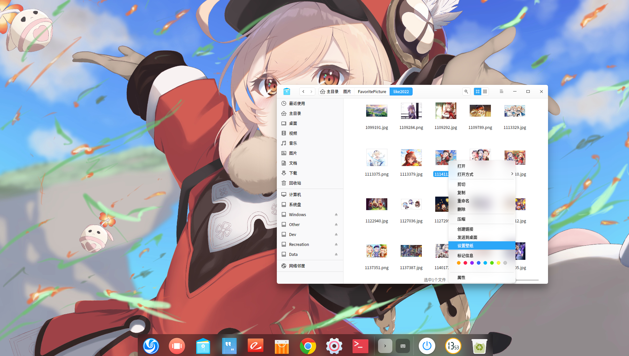This screenshot has height=356, width=629.
Task: Switch to icon grid view
Action: point(477,91)
